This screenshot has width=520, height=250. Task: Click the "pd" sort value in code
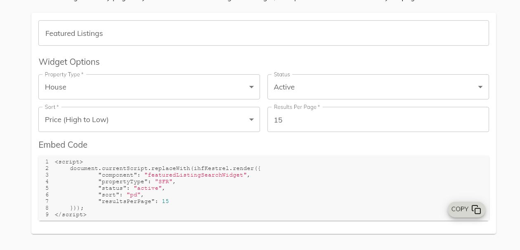pos(134,195)
